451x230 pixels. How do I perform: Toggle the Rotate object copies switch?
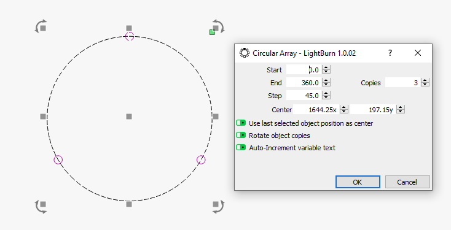click(241, 136)
